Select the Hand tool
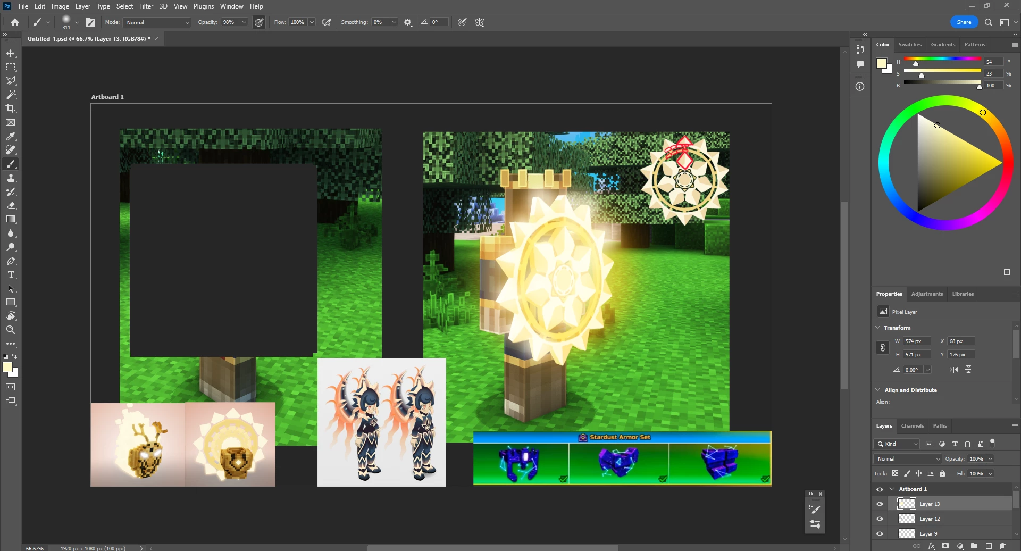The image size is (1021, 551). click(x=11, y=316)
